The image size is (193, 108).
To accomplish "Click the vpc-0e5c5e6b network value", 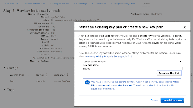I will click(58, 17).
